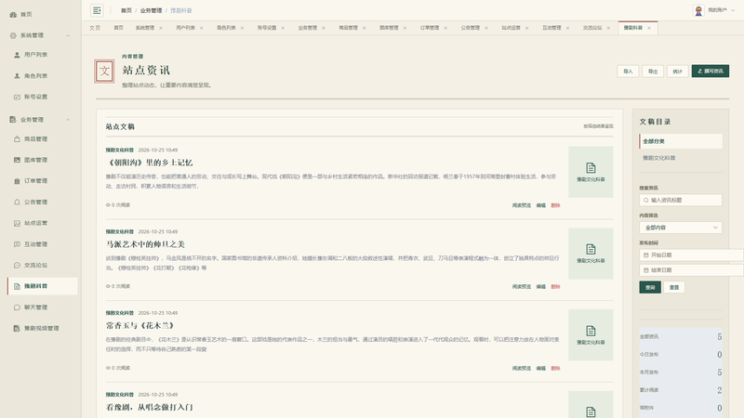Click the user avatar icon at top right
The height and width of the screenshot is (418, 744).
(698, 10)
